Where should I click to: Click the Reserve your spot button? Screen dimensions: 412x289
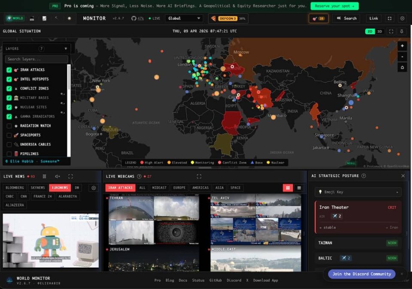(334, 6)
